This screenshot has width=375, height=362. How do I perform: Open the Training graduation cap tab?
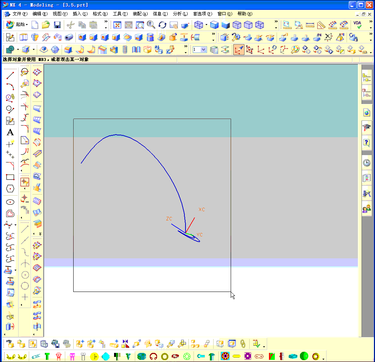pos(367,127)
